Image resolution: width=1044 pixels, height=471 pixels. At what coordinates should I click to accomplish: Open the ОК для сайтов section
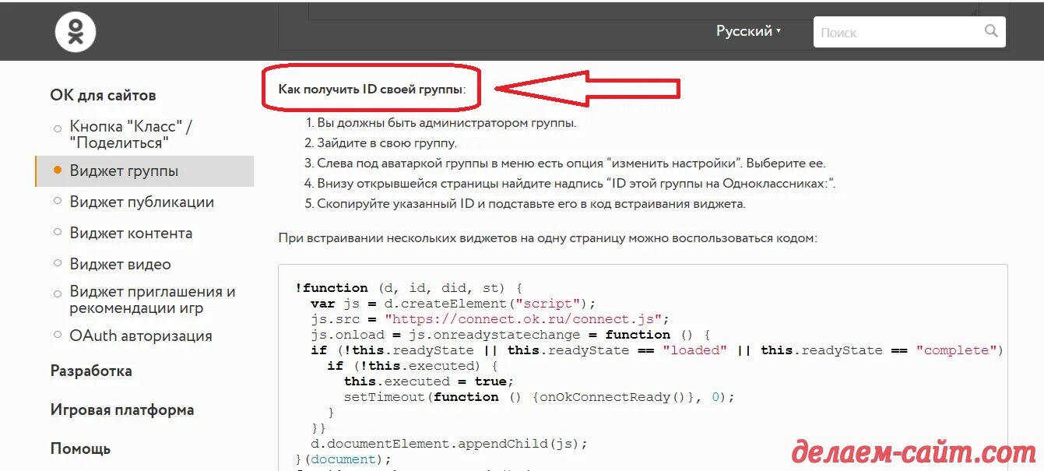[x=103, y=95]
